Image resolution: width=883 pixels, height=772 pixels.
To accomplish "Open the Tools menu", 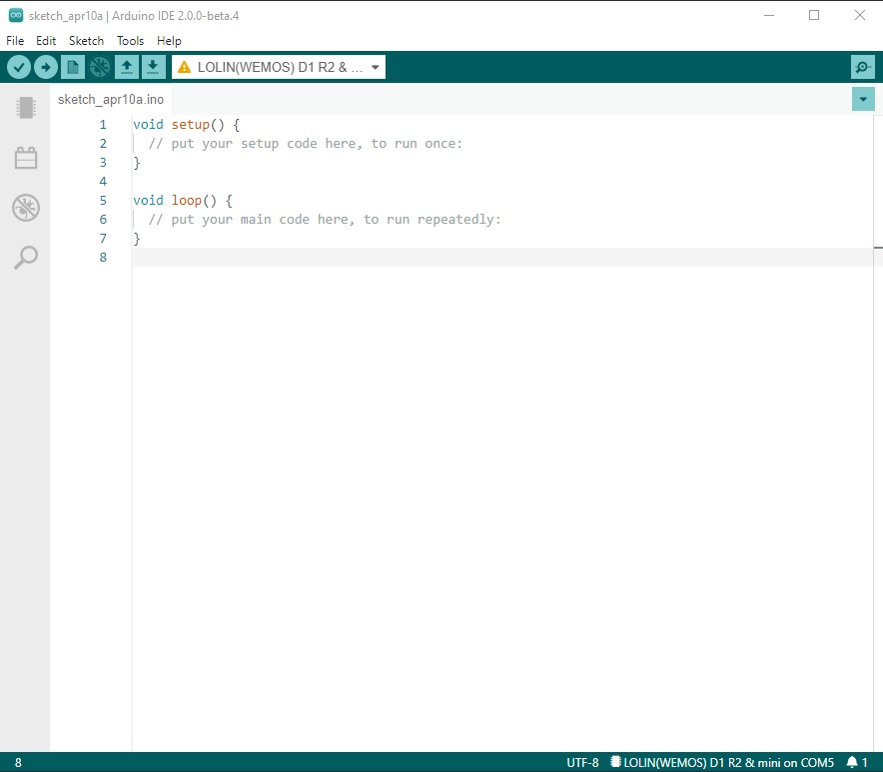I will [x=130, y=41].
